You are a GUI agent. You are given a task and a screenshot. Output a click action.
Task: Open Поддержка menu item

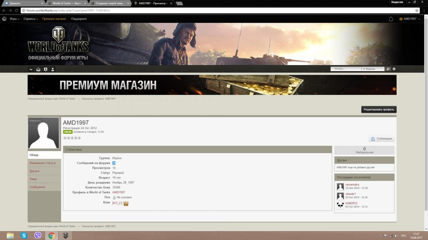click(x=79, y=19)
